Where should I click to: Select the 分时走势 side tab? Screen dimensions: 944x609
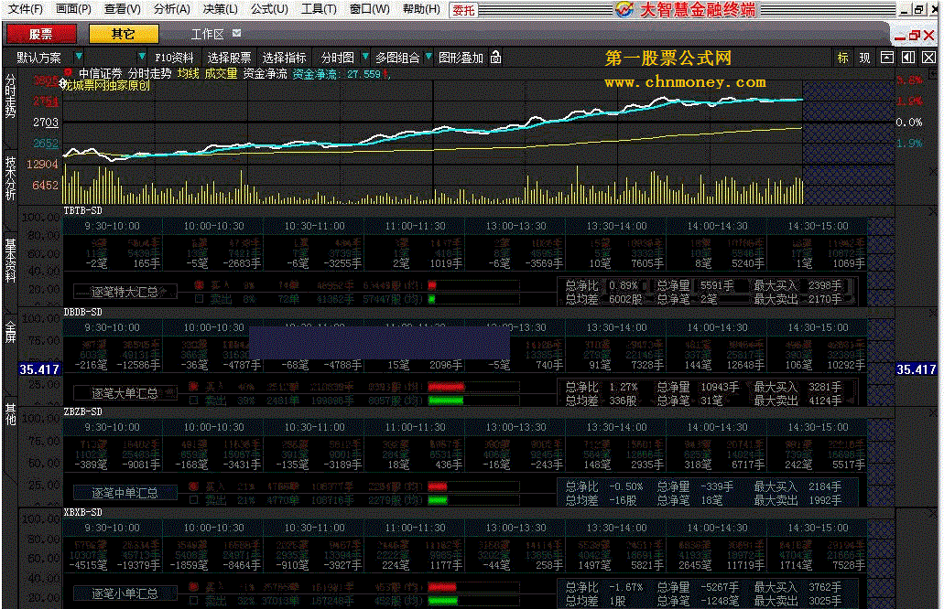click(10, 96)
